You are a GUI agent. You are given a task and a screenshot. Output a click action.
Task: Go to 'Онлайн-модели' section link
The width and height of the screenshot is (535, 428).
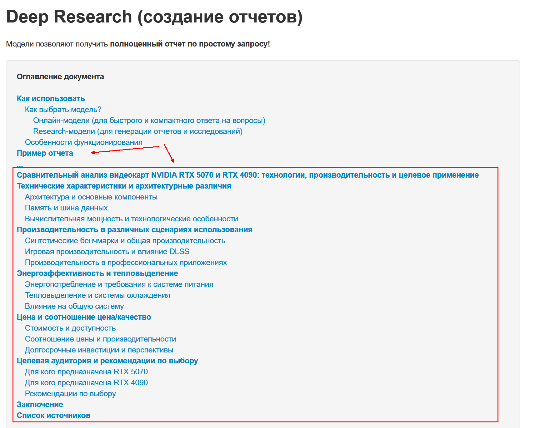(149, 121)
